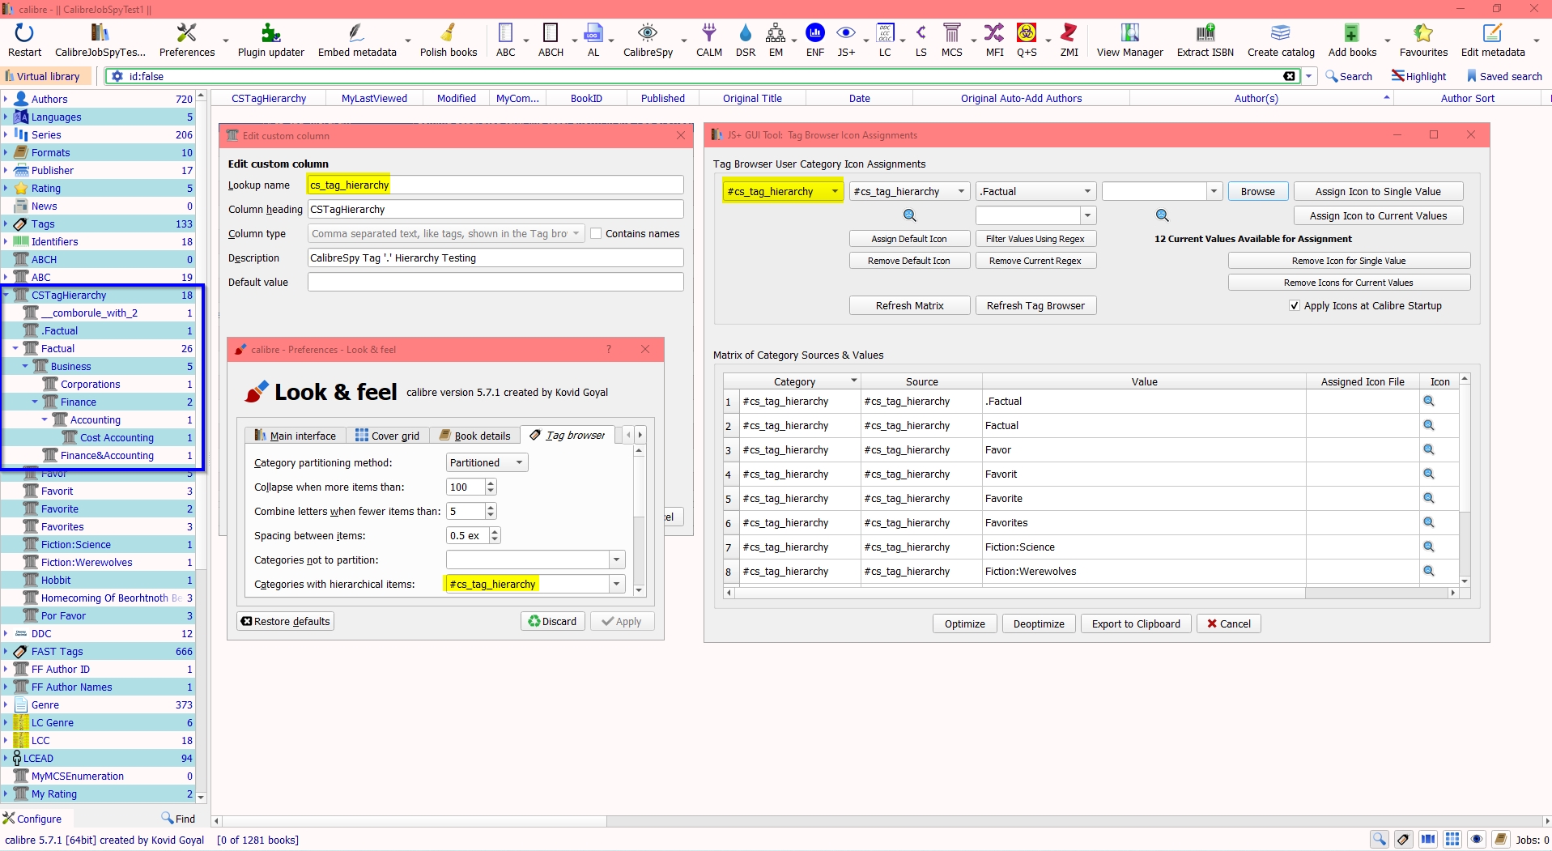
Task: Sort the book list by Published column
Action: [x=662, y=98]
